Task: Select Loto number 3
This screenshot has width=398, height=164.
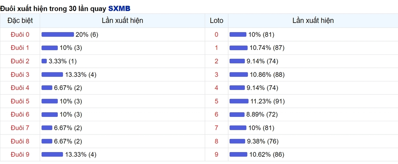Action: (217, 75)
